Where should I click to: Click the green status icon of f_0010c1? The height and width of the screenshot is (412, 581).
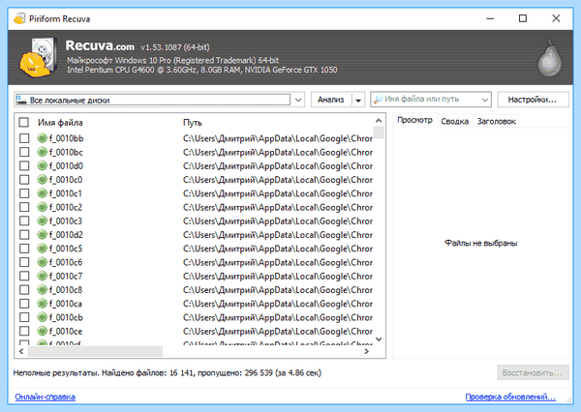tap(43, 193)
